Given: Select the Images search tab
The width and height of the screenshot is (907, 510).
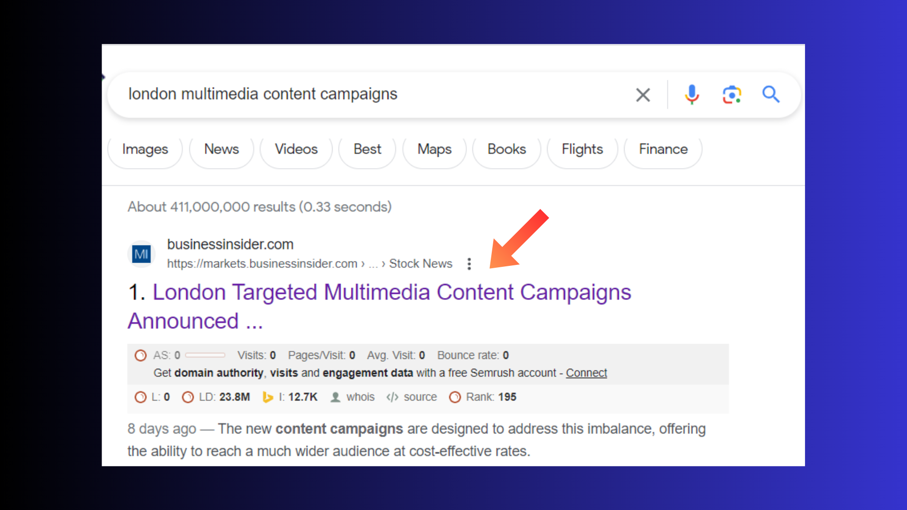Looking at the screenshot, I should coord(145,149).
